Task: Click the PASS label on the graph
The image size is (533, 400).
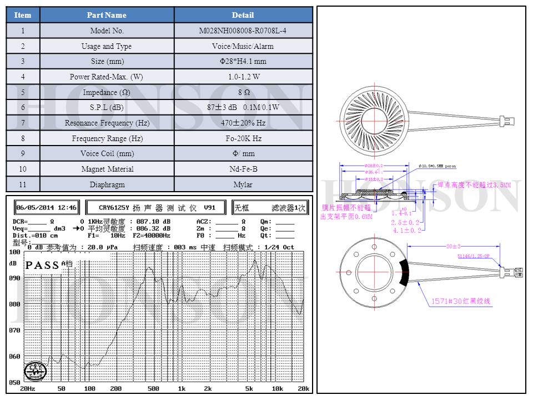Action: coord(42,265)
